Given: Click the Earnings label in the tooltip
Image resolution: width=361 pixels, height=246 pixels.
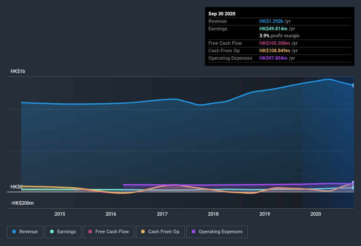Looking at the screenshot, I should coord(218,29).
